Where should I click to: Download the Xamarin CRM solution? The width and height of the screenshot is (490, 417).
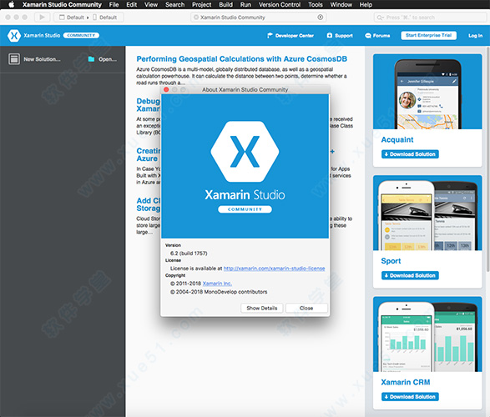pos(410,397)
